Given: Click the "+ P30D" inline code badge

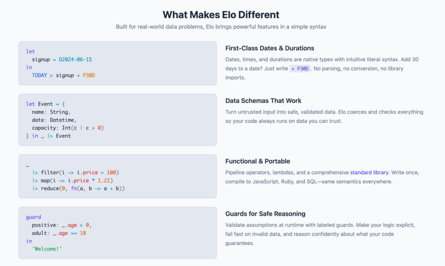Looking at the screenshot, I should click(x=300, y=69).
